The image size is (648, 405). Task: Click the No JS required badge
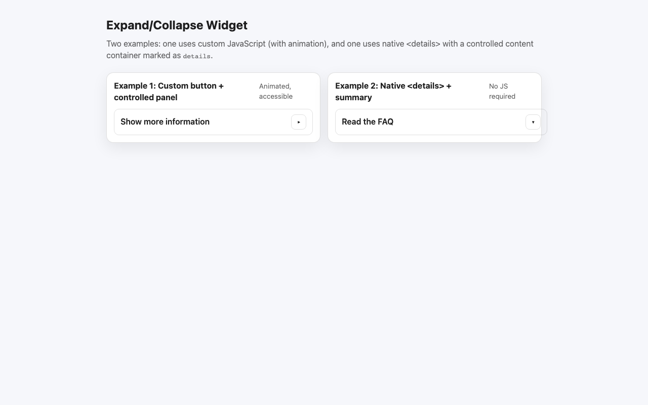502,91
